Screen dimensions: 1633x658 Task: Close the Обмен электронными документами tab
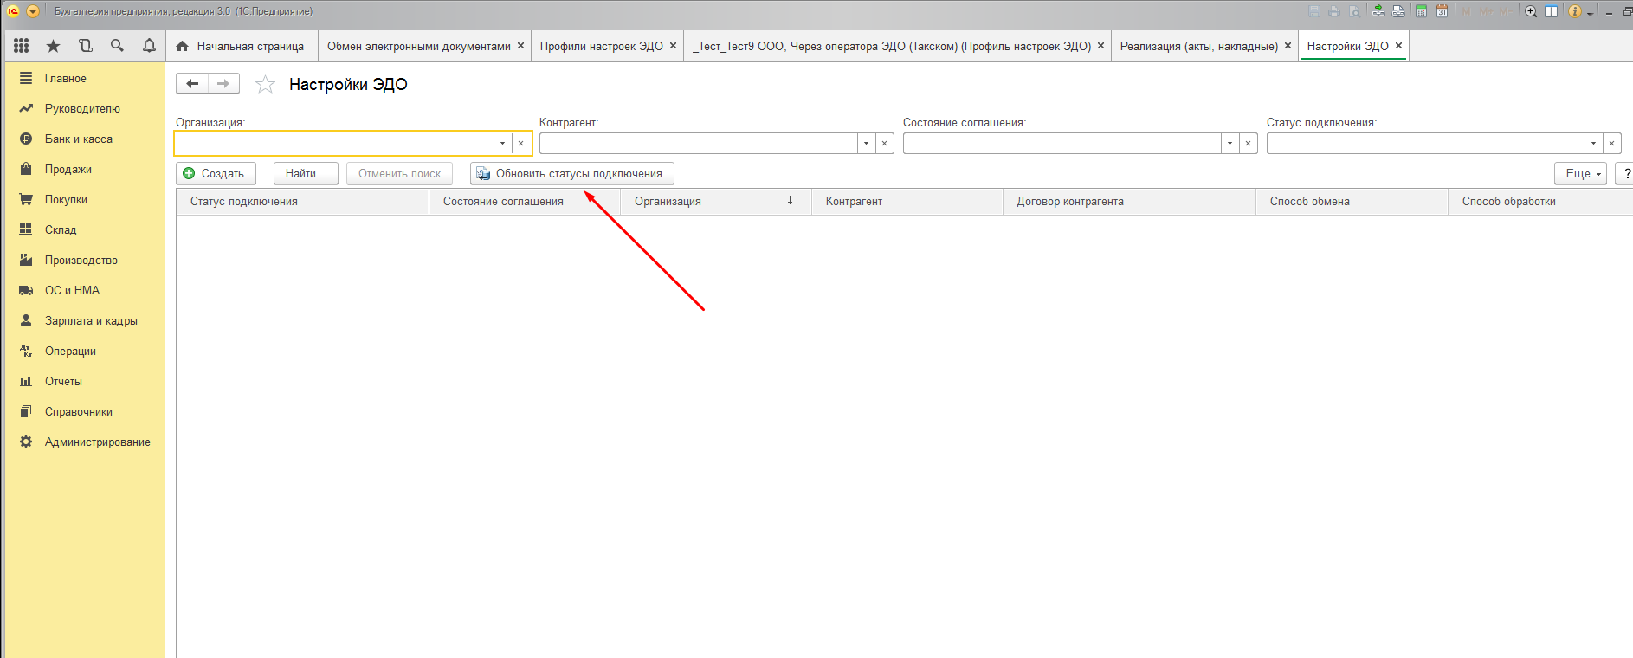click(x=520, y=46)
